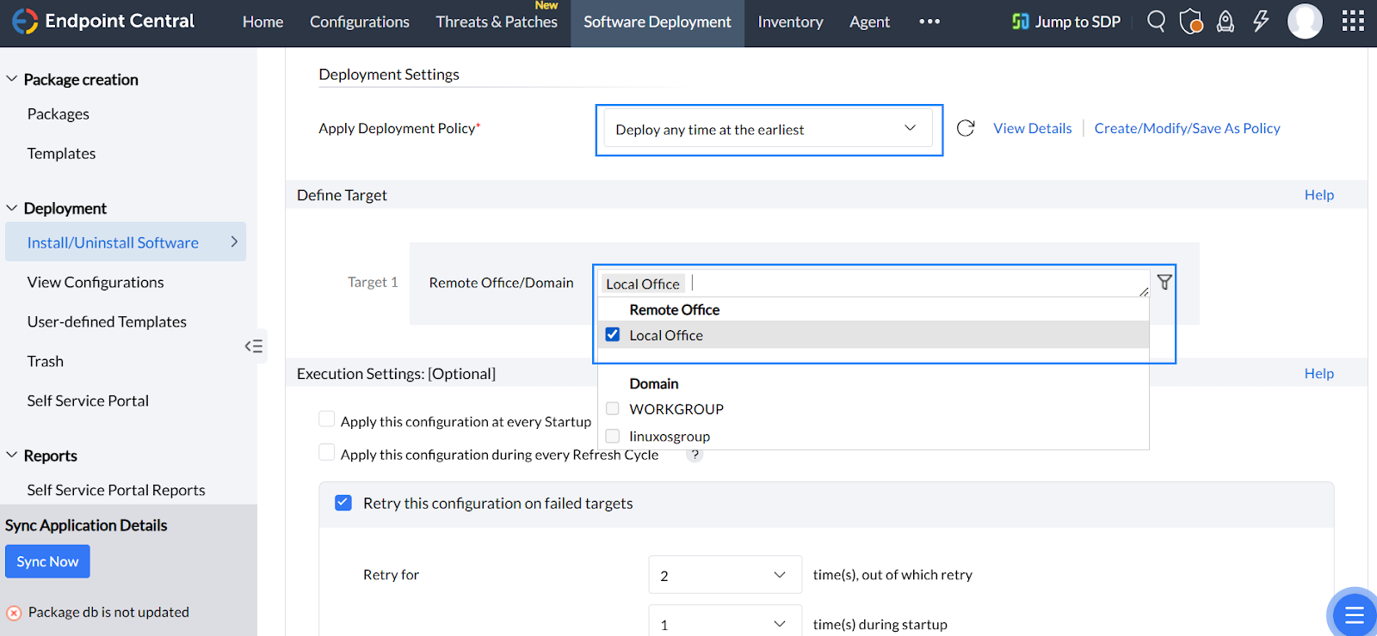Image resolution: width=1377 pixels, height=636 pixels.
Task: Click the Local Office selected tag
Action: click(643, 284)
